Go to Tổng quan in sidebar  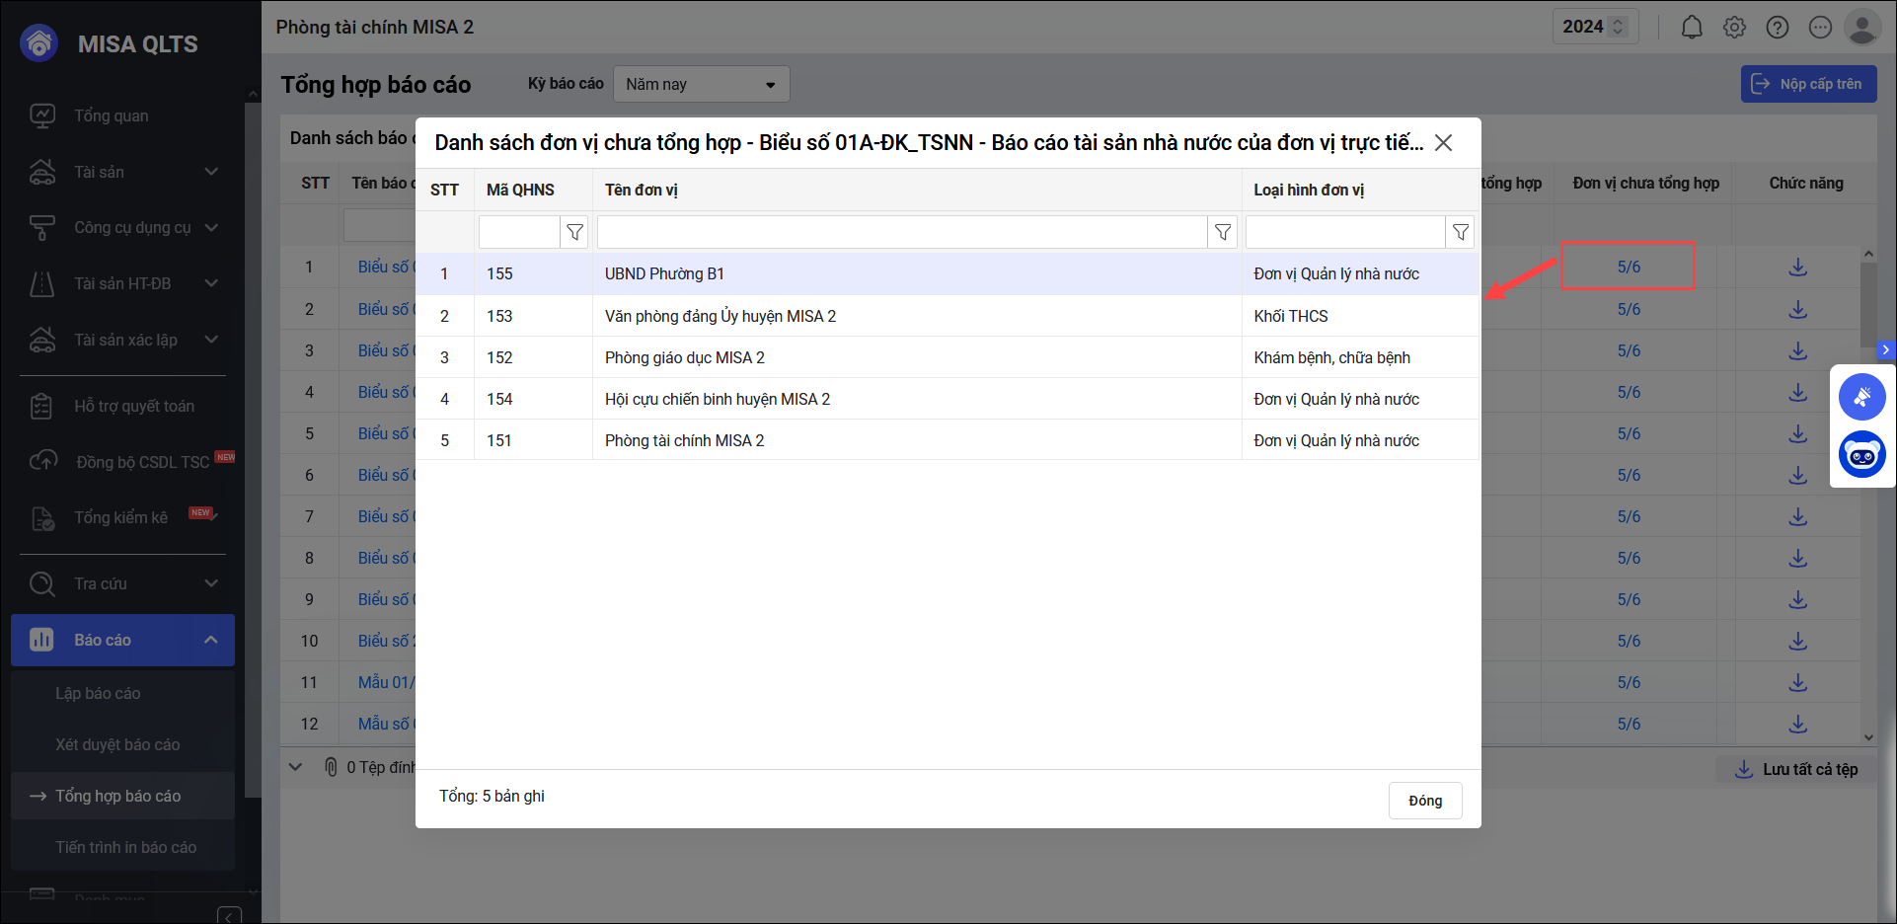111,116
